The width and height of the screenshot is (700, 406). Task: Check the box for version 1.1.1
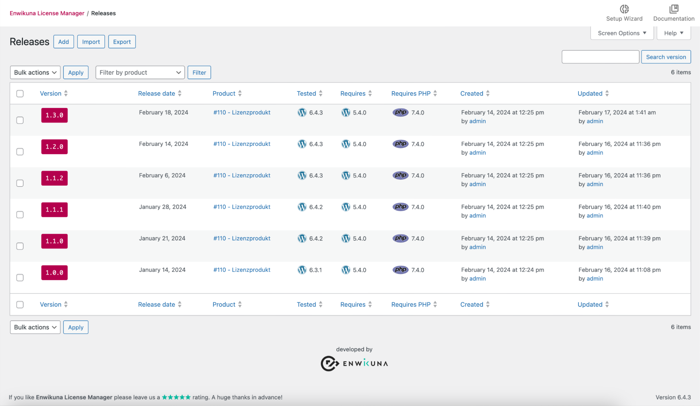tap(20, 215)
